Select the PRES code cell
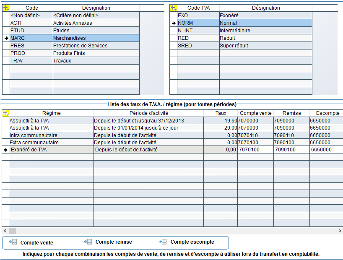 tap(31, 46)
